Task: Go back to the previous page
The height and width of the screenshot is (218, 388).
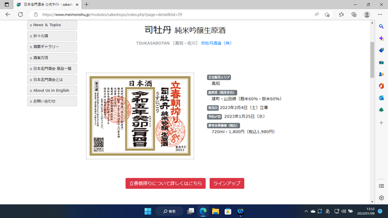Action: pos(8,15)
